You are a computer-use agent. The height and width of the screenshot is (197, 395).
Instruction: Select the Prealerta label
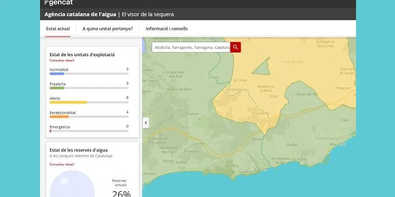coord(57,84)
